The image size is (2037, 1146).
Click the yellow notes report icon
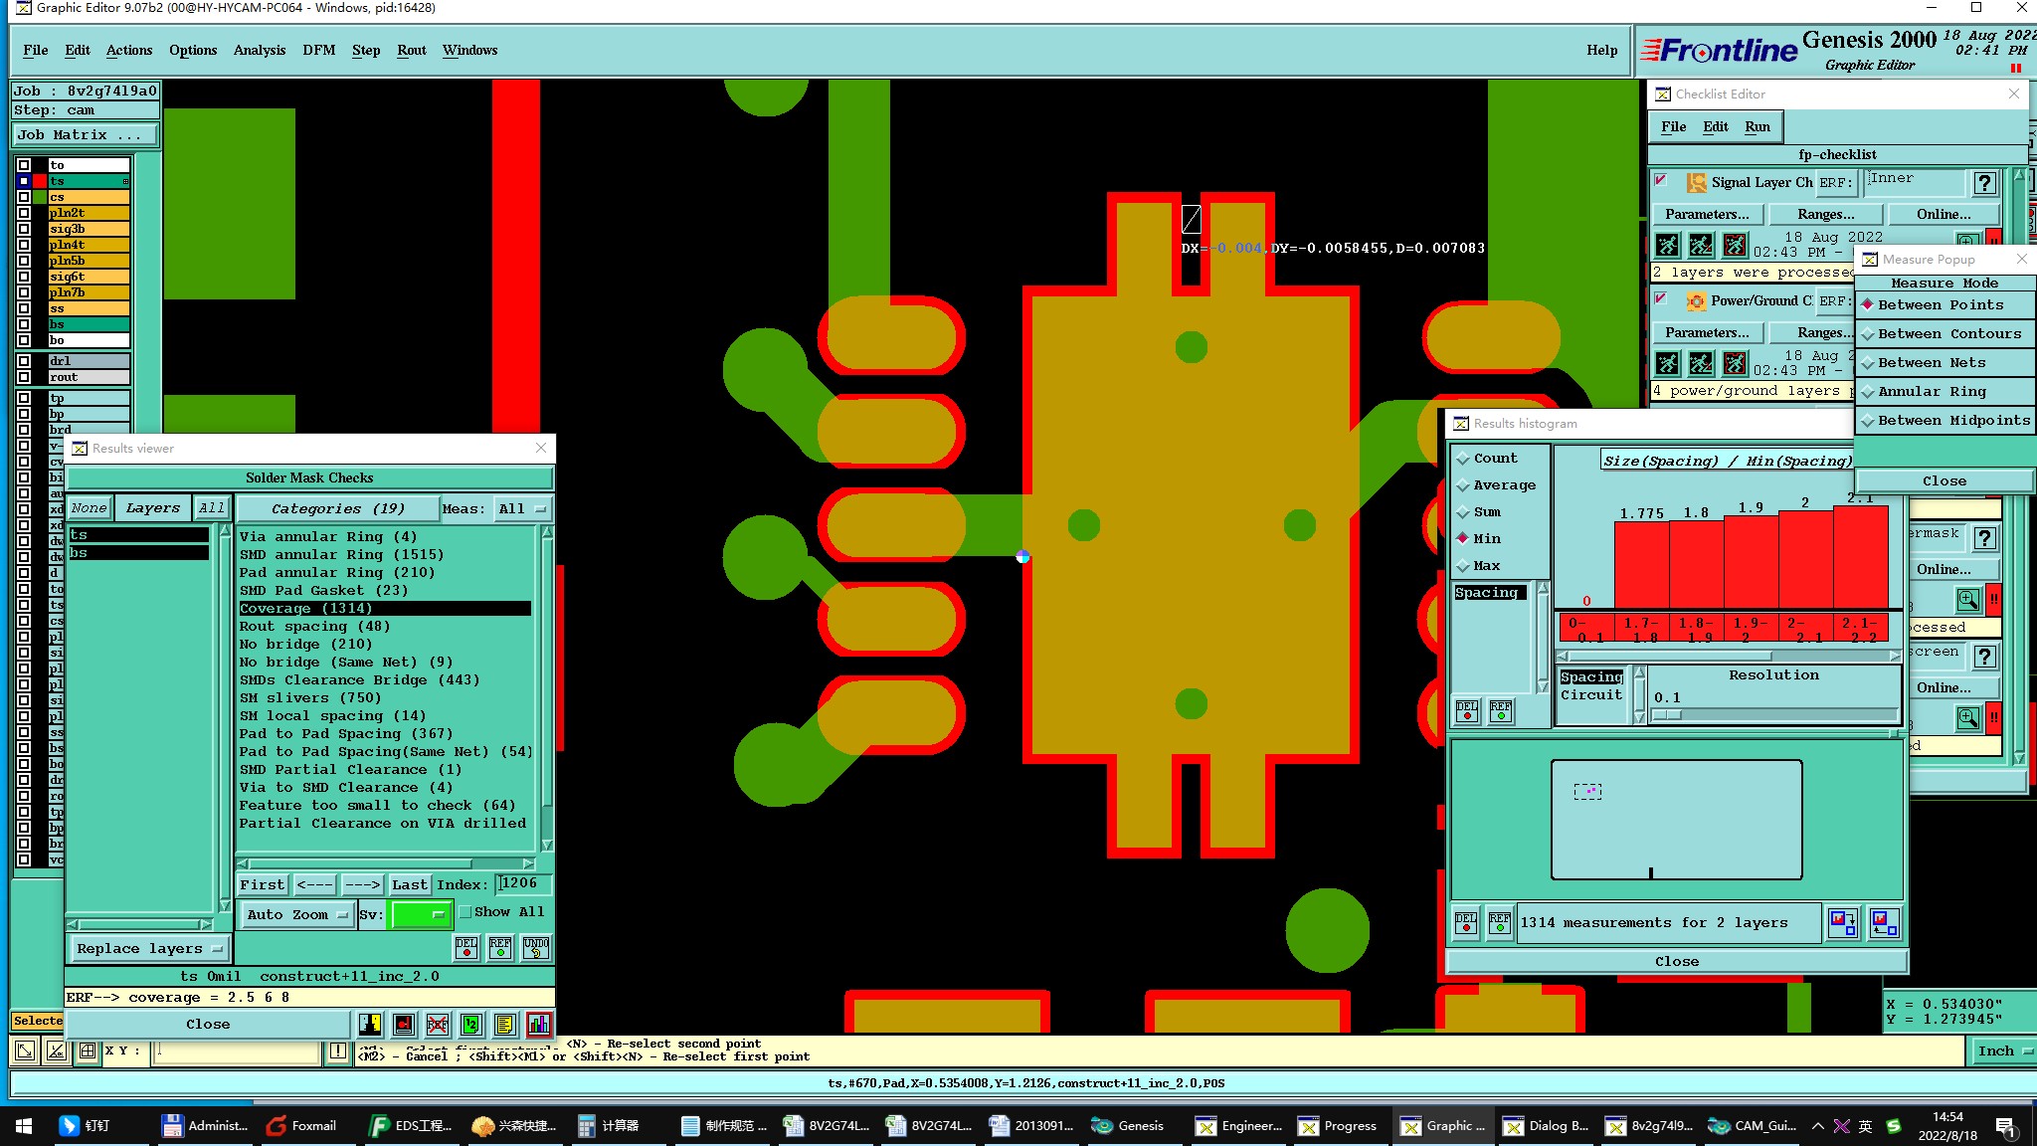click(505, 1024)
